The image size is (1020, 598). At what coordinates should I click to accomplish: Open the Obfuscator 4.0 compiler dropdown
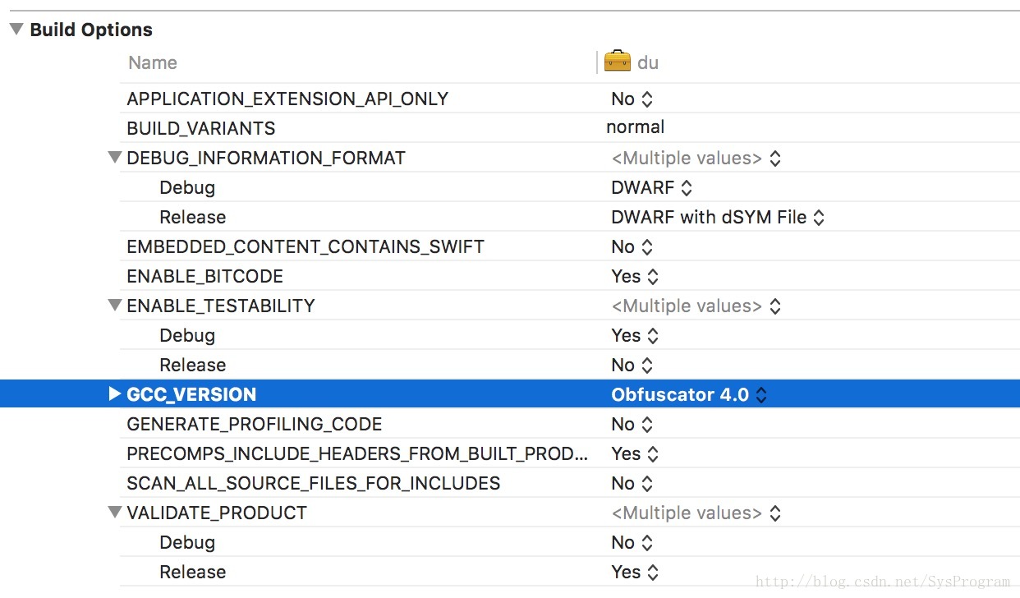tap(689, 395)
